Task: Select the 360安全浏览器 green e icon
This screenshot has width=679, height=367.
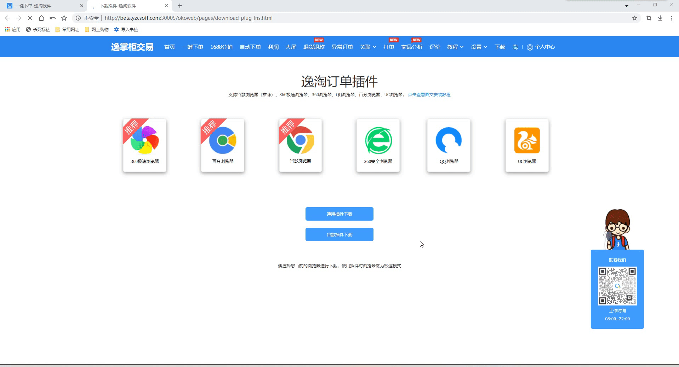Action: pos(378,140)
